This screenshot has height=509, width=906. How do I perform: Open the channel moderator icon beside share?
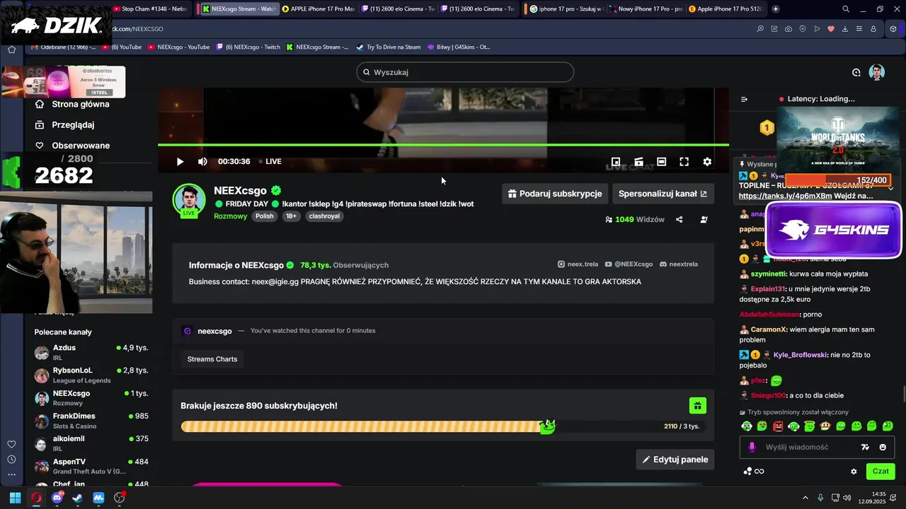point(704,220)
